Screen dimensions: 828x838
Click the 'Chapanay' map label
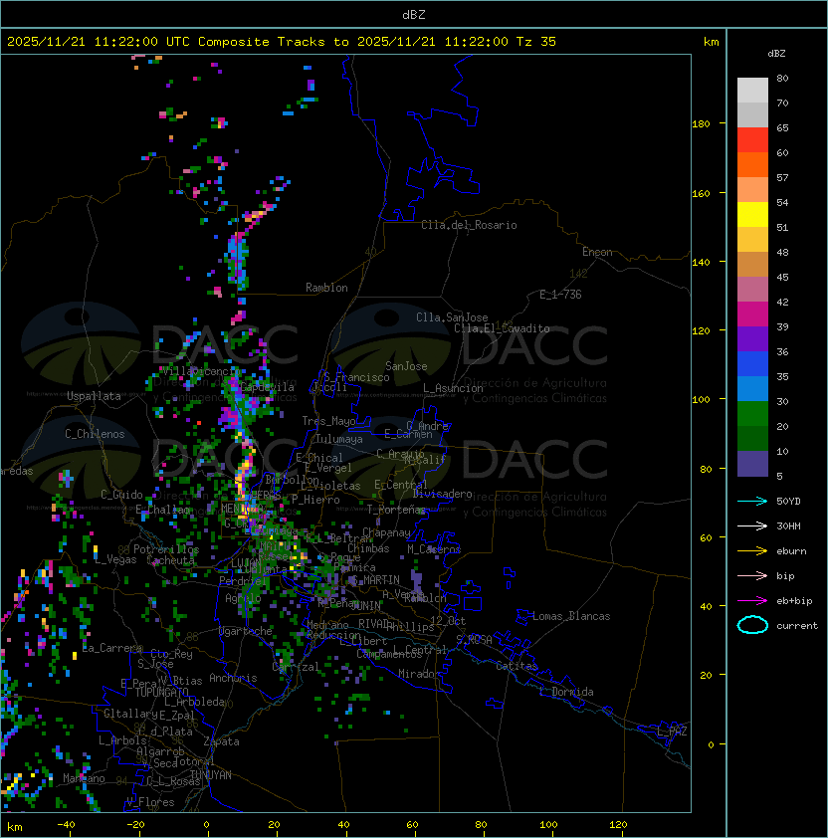[386, 532]
